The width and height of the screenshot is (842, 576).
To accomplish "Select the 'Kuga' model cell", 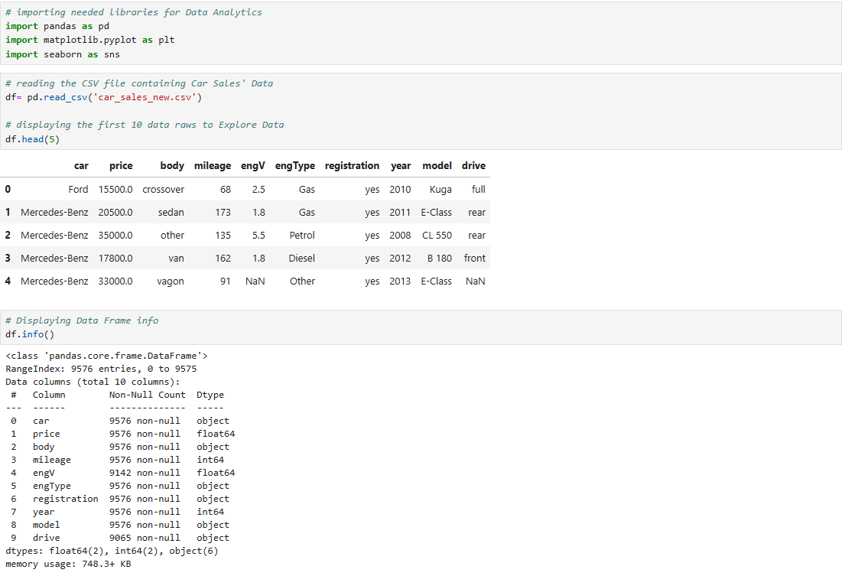I will pyautogui.click(x=441, y=189).
